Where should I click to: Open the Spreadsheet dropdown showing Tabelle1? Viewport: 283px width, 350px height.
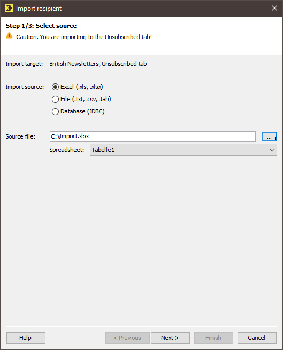[x=183, y=150]
